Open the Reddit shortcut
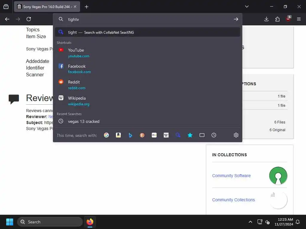306x229 pixels. (x=148, y=85)
